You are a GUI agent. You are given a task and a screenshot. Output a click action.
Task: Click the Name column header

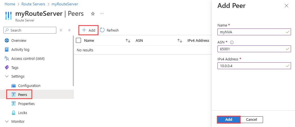pyautogui.click(x=89, y=41)
